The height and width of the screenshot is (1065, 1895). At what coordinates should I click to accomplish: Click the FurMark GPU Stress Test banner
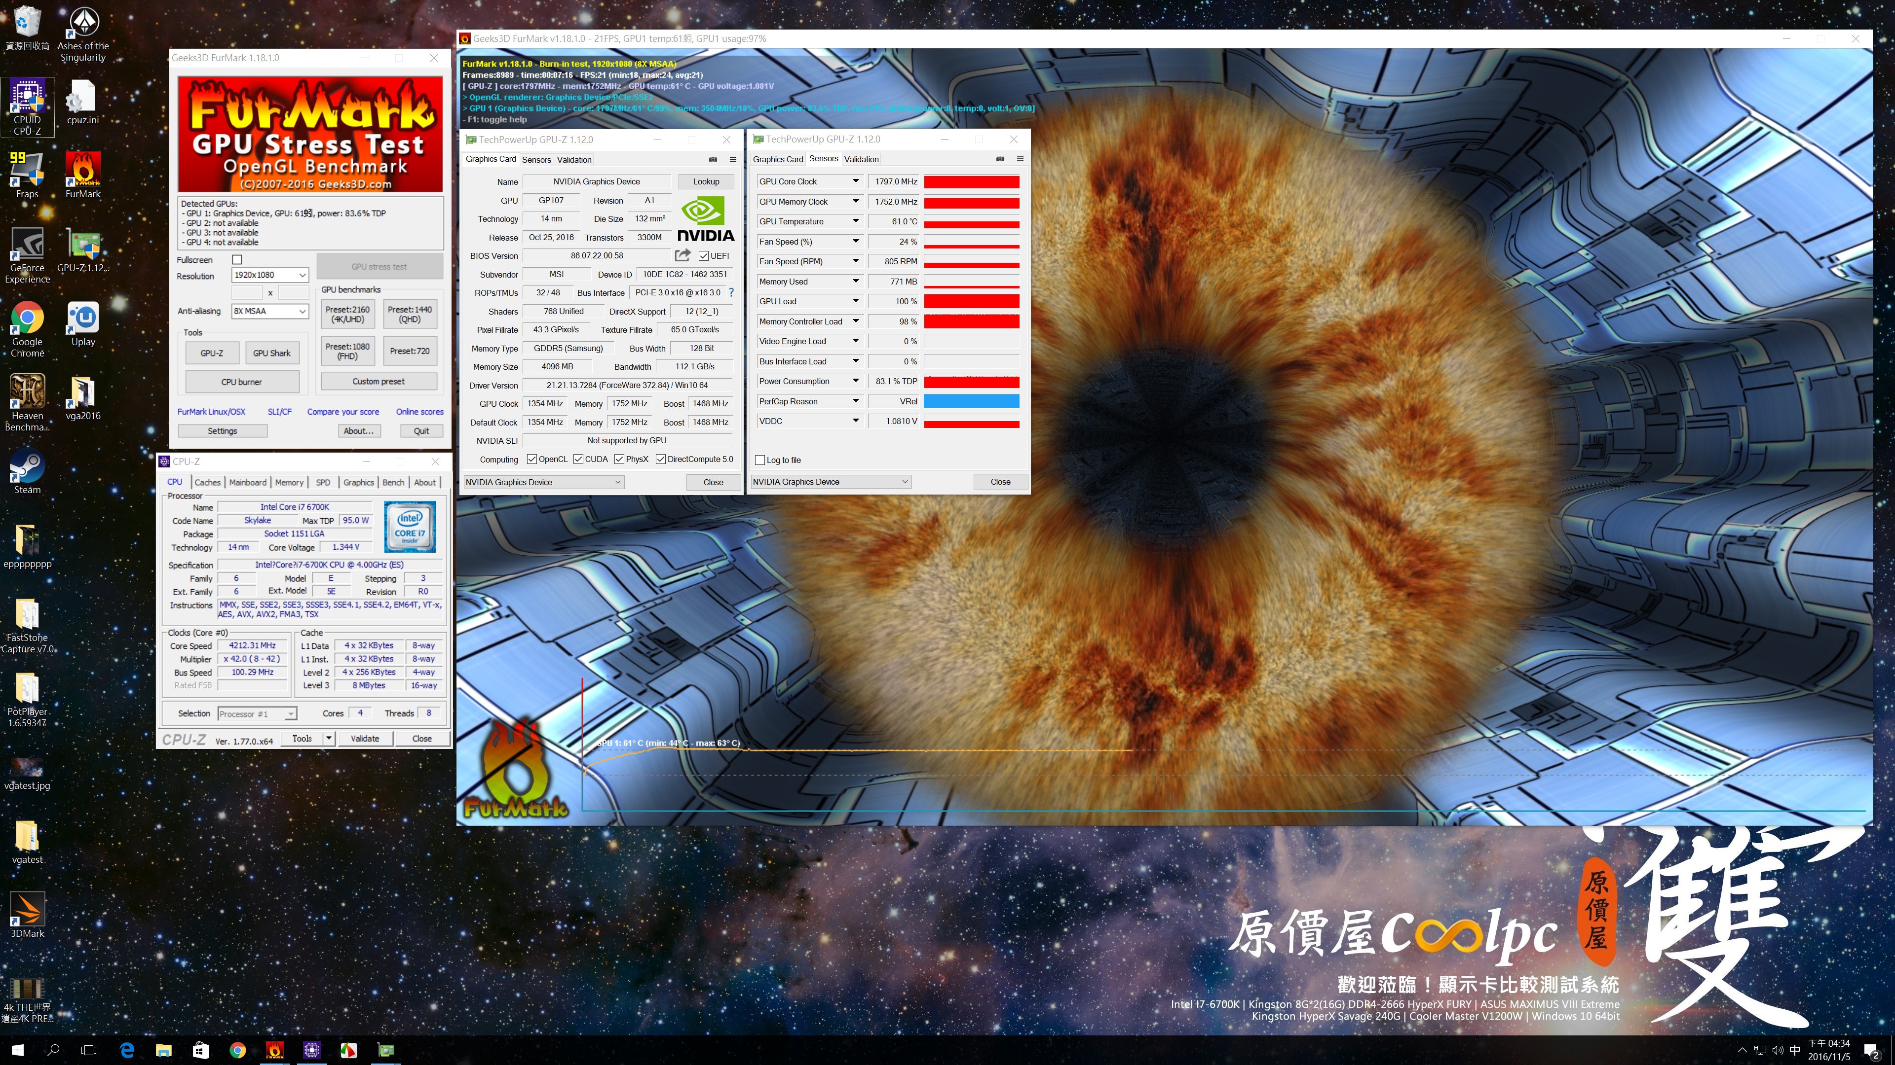click(x=310, y=134)
